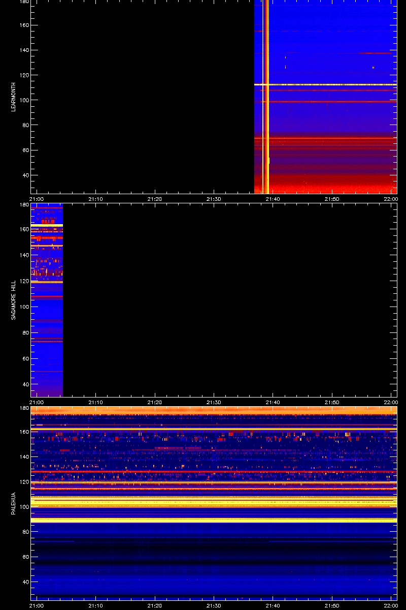The height and width of the screenshot is (610, 406).
Task: Select the 40 frequency tick on the Sagamore Hill axis
Action: point(26,385)
